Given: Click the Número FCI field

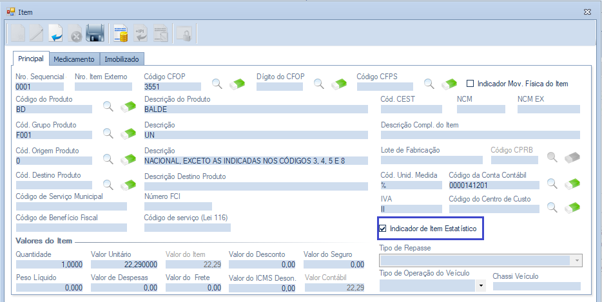Looking at the screenshot, I should pyautogui.click(x=178, y=207).
